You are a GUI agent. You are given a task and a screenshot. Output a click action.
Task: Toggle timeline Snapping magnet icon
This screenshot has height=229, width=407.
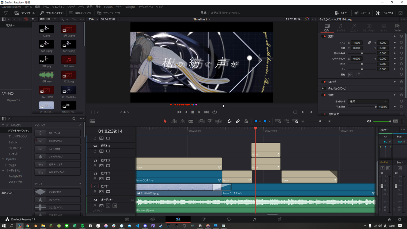click(229, 121)
